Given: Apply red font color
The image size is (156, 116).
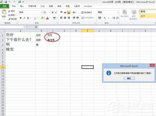Looking at the screenshot, I should pyautogui.click(x=47, y=18).
